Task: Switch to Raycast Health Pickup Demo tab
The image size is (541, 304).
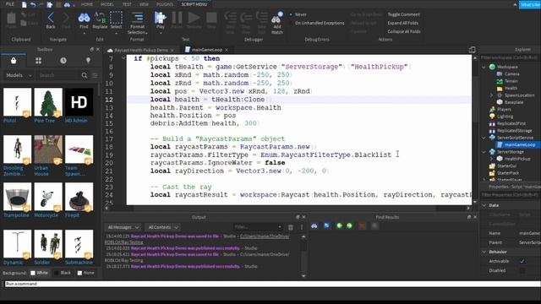Action: pos(141,50)
